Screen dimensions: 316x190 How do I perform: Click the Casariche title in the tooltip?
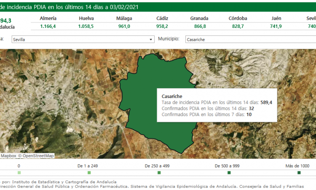172,96
